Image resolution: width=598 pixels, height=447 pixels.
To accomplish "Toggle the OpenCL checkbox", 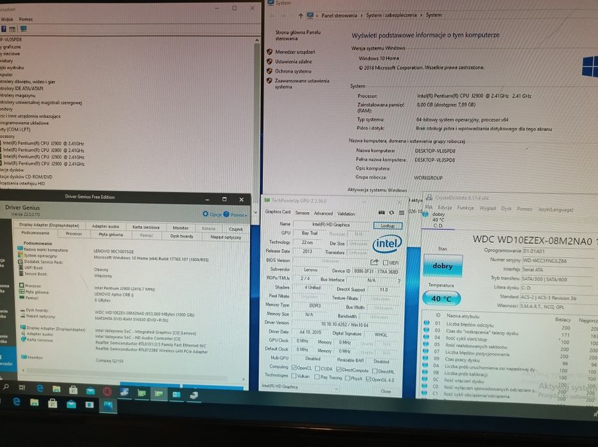I will (294, 368).
